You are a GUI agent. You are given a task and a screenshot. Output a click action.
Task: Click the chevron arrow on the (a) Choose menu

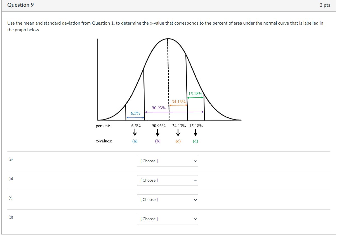point(195,161)
